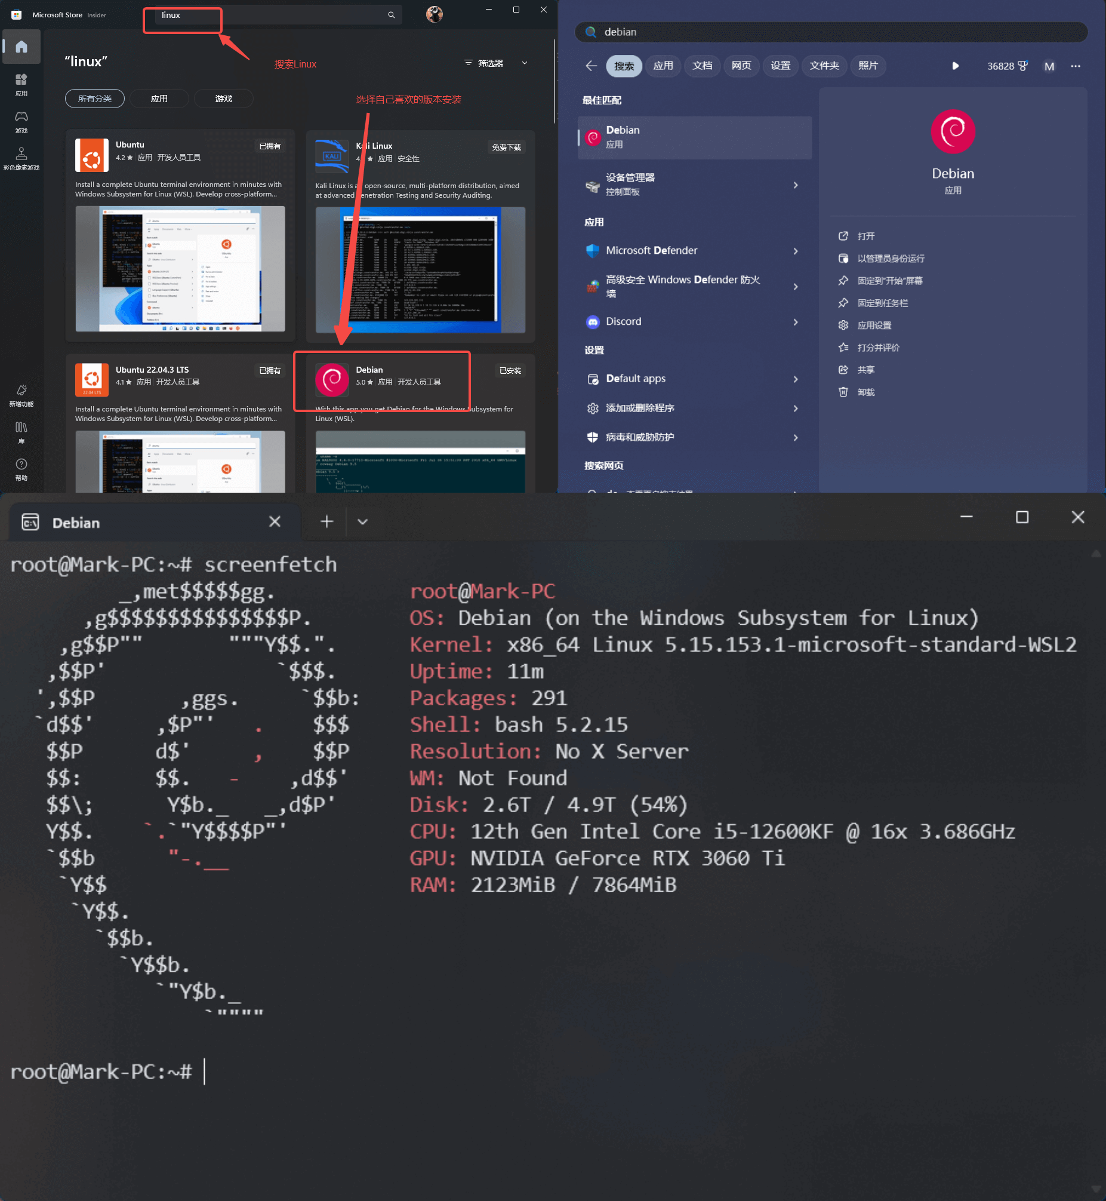Switch to Documents tab in search panel

click(702, 66)
